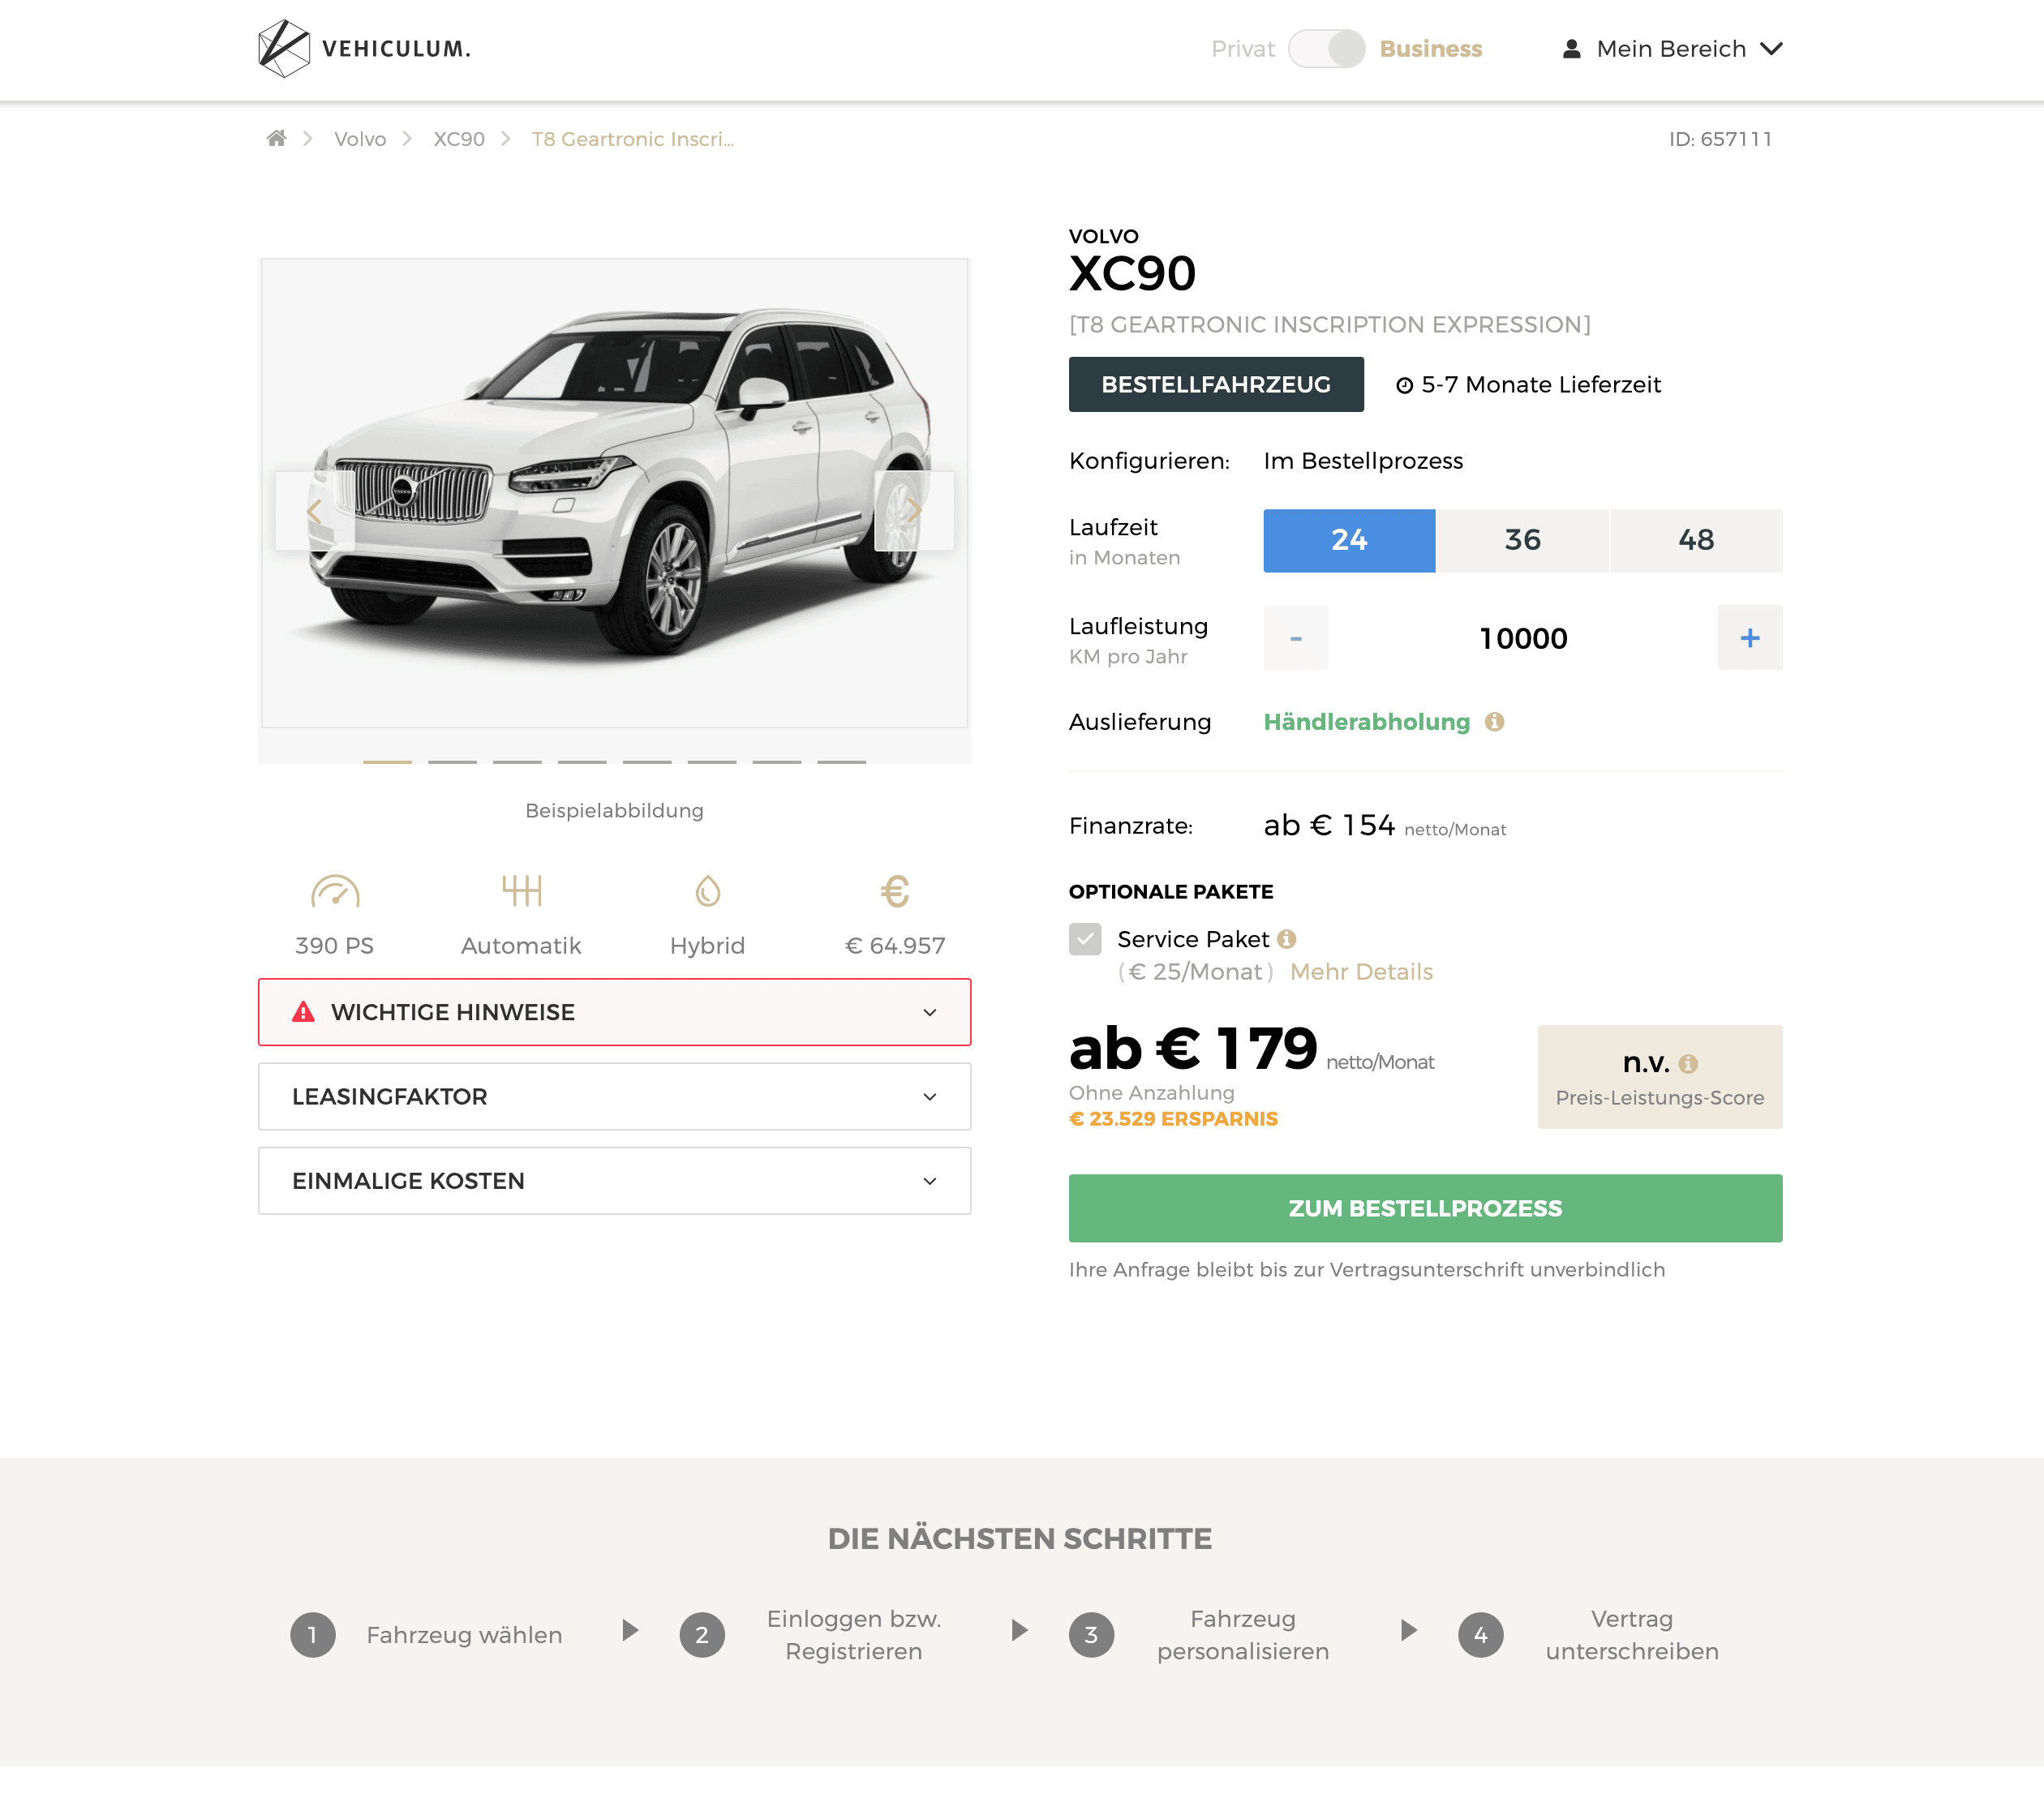Open Preis-Leistungs-Score info icon
Image resolution: width=2044 pixels, height=1815 pixels.
[1688, 1063]
